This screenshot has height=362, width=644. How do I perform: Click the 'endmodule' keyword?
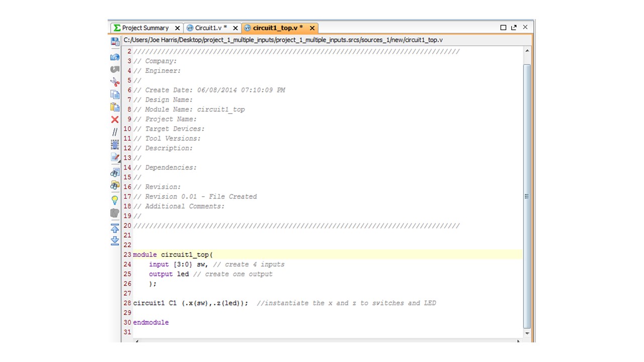151,322
